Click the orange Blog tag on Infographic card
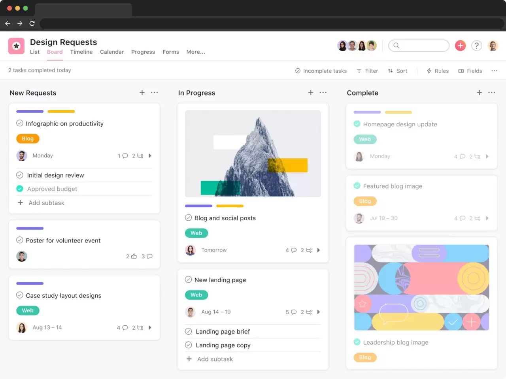The height and width of the screenshot is (379, 506). [x=28, y=139]
